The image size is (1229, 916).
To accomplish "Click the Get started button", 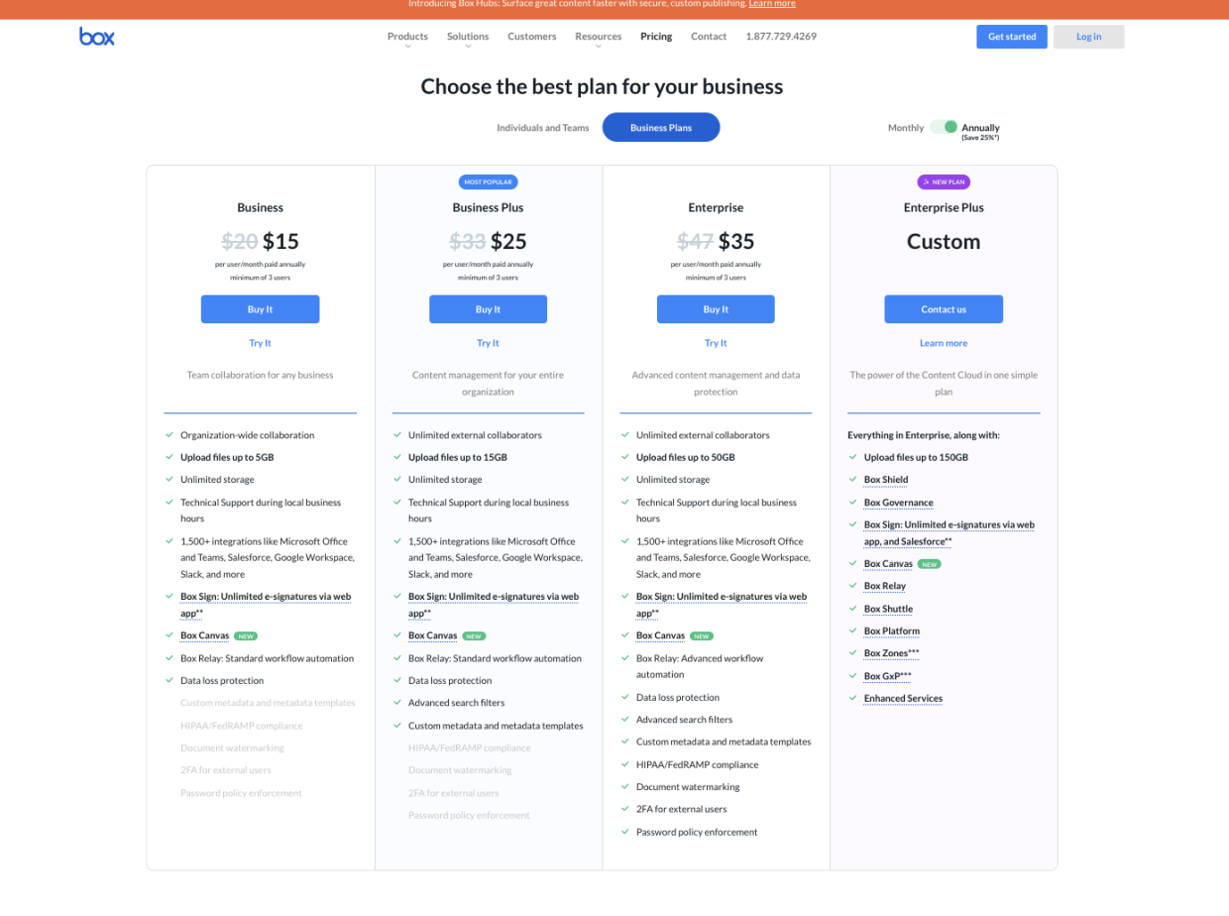I will click(x=1011, y=36).
